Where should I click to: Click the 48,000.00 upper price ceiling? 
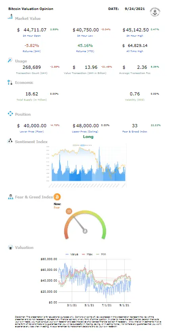(87, 126)
